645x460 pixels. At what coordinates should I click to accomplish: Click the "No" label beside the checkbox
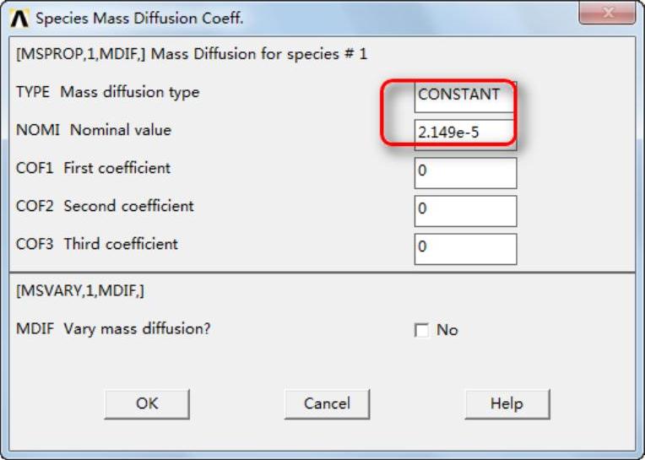[x=447, y=330]
